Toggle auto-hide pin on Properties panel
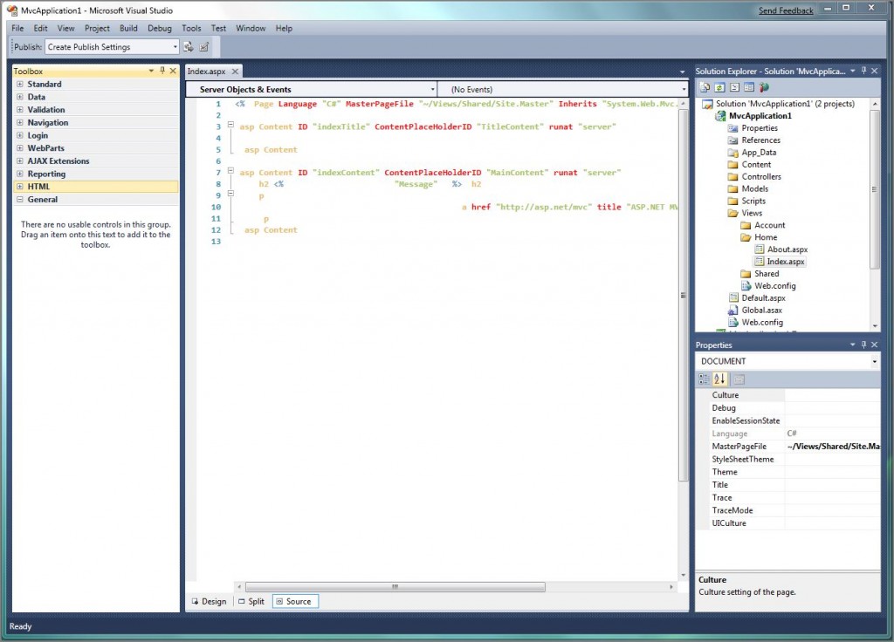The height and width of the screenshot is (642, 894). (863, 345)
